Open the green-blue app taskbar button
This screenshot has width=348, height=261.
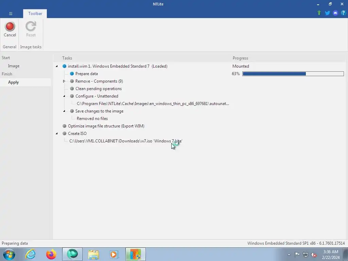pyautogui.click(x=72, y=254)
